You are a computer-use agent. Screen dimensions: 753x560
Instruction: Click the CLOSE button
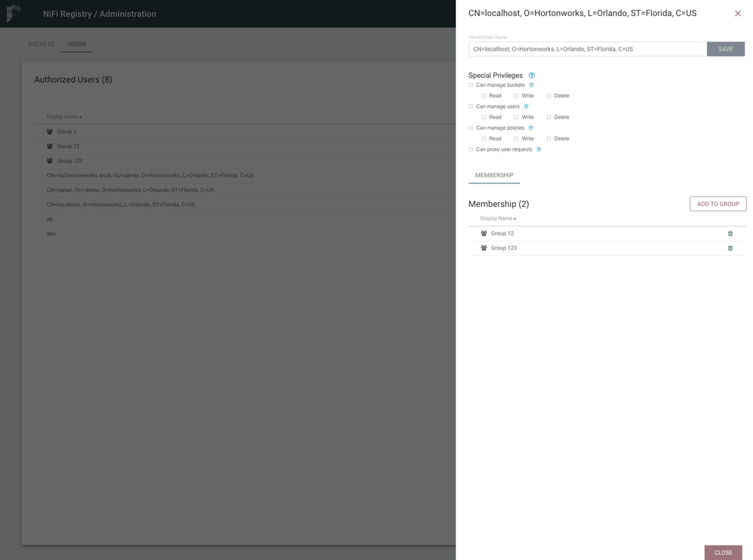(x=724, y=552)
